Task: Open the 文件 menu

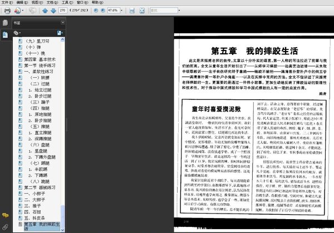Action: pos(7,3)
